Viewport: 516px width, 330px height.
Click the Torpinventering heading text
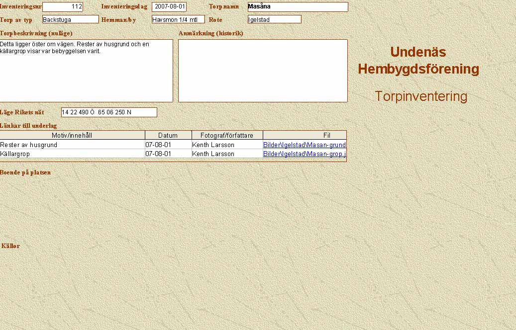pyautogui.click(x=420, y=96)
